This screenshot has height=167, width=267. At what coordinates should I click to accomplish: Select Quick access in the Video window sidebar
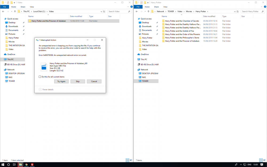(x=13, y=19)
